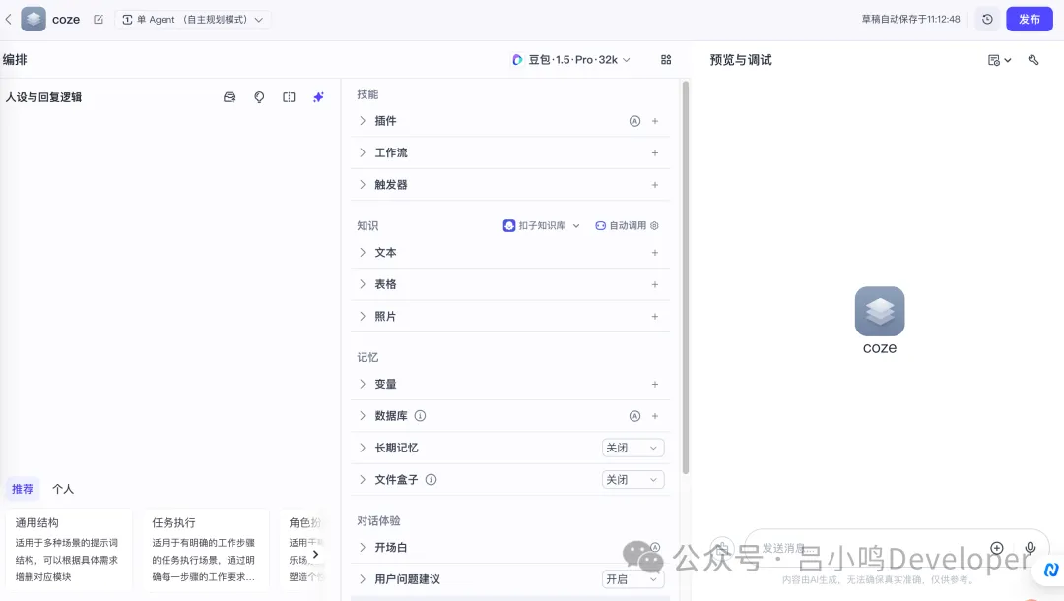Show next templates with the arrow button

pyautogui.click(x=315, y=554)
